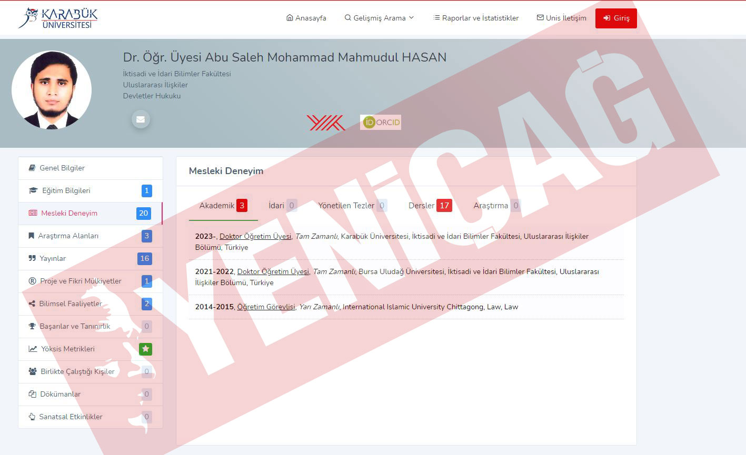This screenshot has height=455, width=746.
Task: Click the profile photo thumbnail
Action: [52, 90]
